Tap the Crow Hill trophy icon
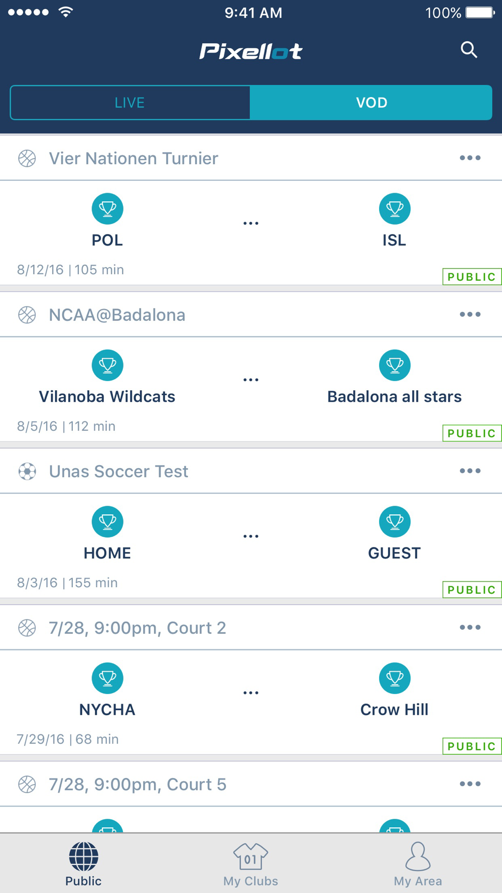Viewport: 502px width, 893px height. pos(395,678)
